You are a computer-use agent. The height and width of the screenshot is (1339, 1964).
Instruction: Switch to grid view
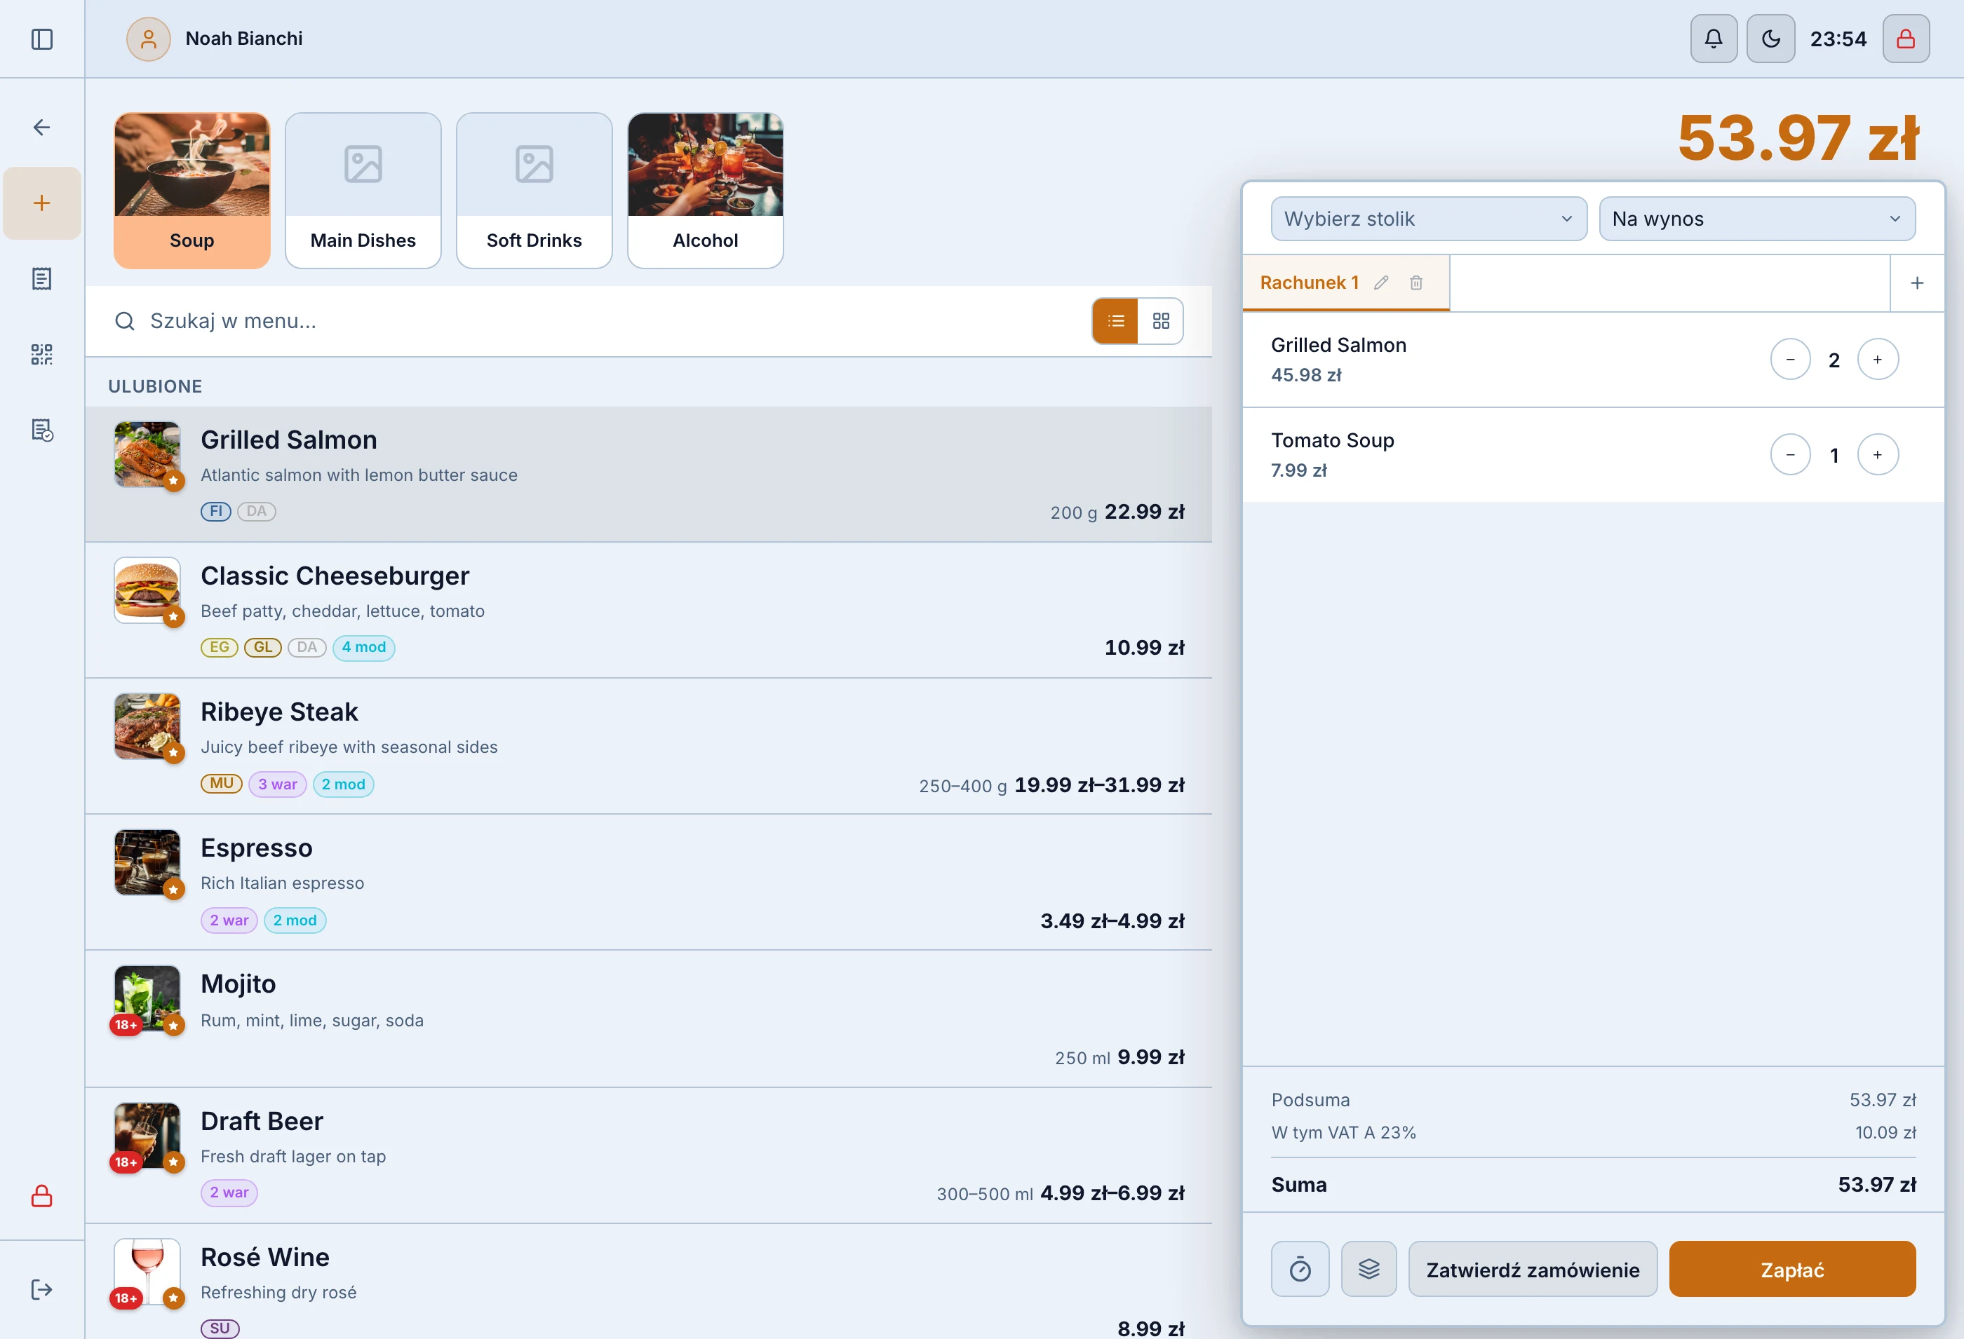(1160, 321)
